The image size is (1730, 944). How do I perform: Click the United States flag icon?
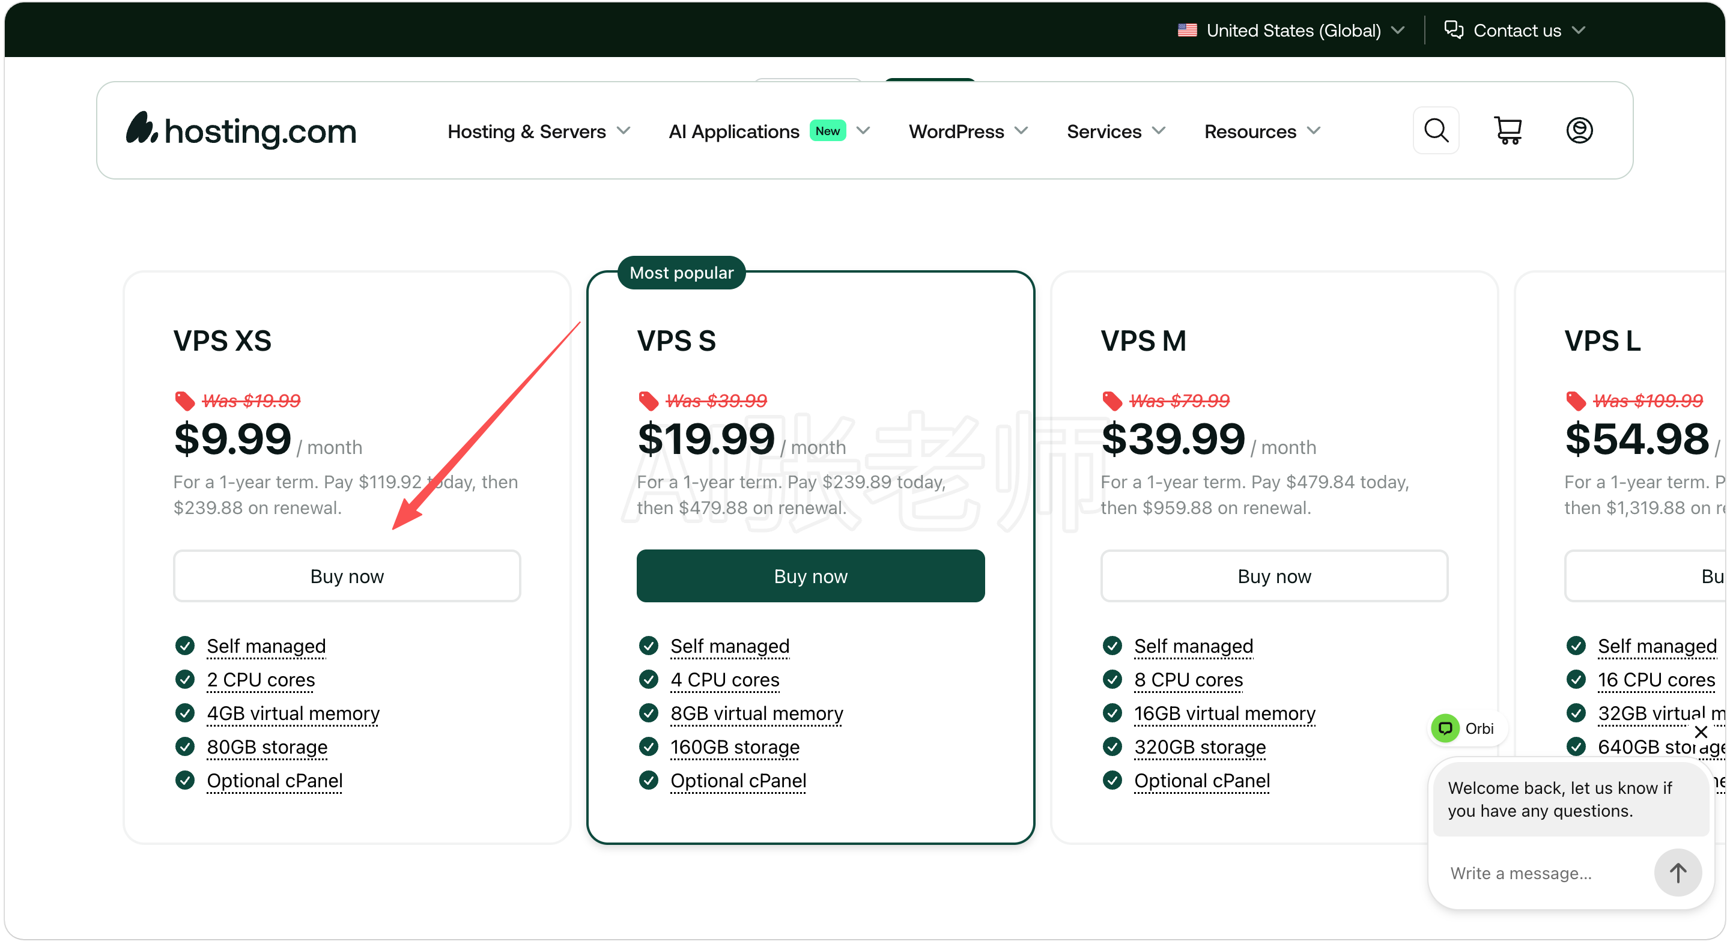pyautogui.click(x=1187, y=30)
